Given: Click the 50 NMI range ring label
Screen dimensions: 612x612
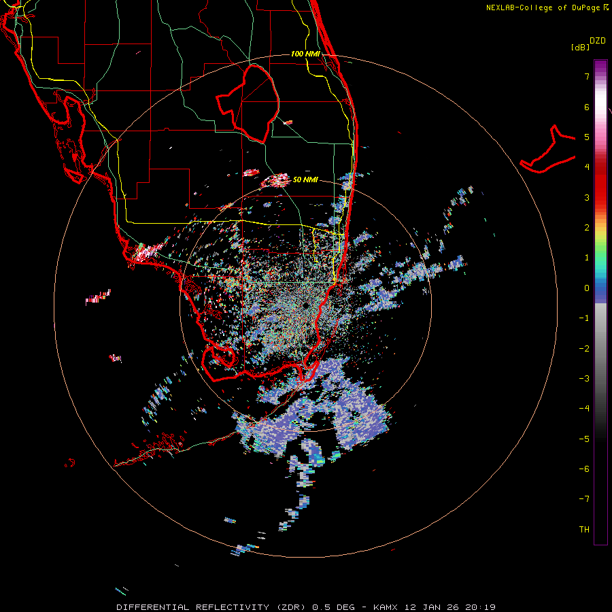Looking at the screenshot, I should [x=305, y=180].
